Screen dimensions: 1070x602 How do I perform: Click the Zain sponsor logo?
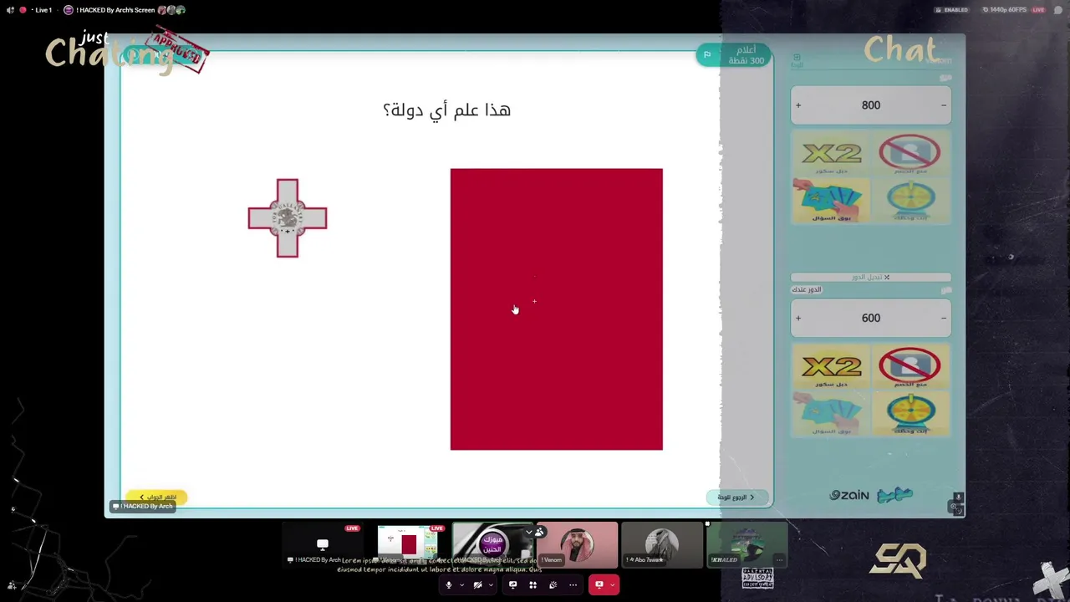849,495
